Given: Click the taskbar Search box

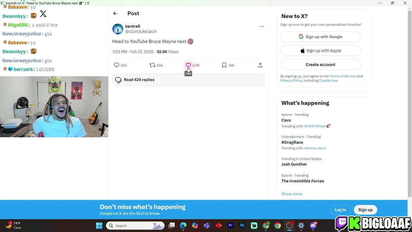Looking at the screenshot, I should tap(135, 226).
